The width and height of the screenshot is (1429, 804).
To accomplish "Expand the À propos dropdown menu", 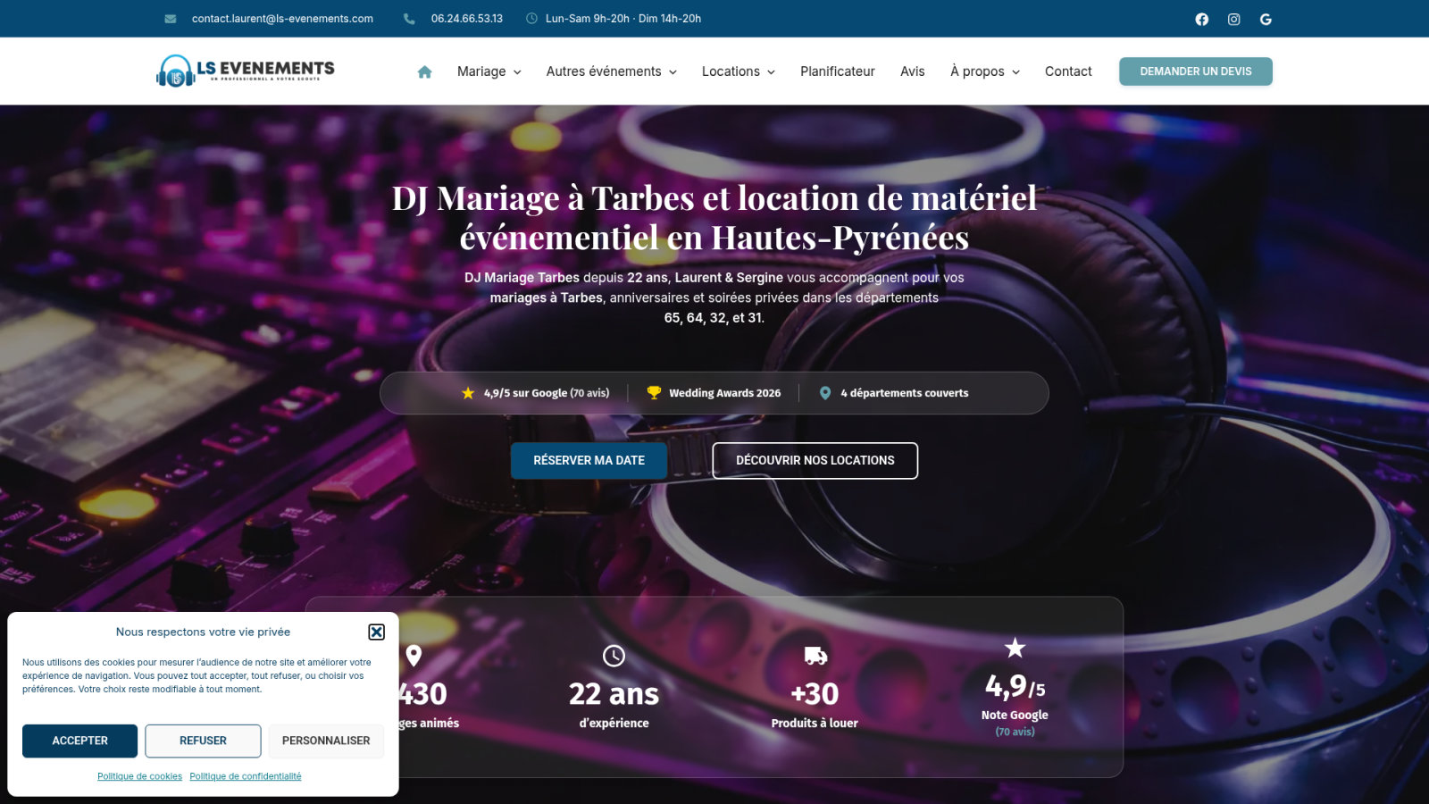I will click(985, 71).
